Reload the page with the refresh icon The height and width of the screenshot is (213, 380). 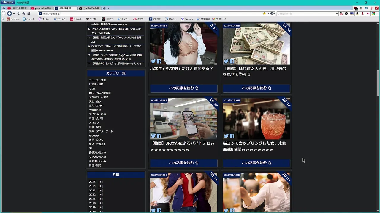point(18,14)
